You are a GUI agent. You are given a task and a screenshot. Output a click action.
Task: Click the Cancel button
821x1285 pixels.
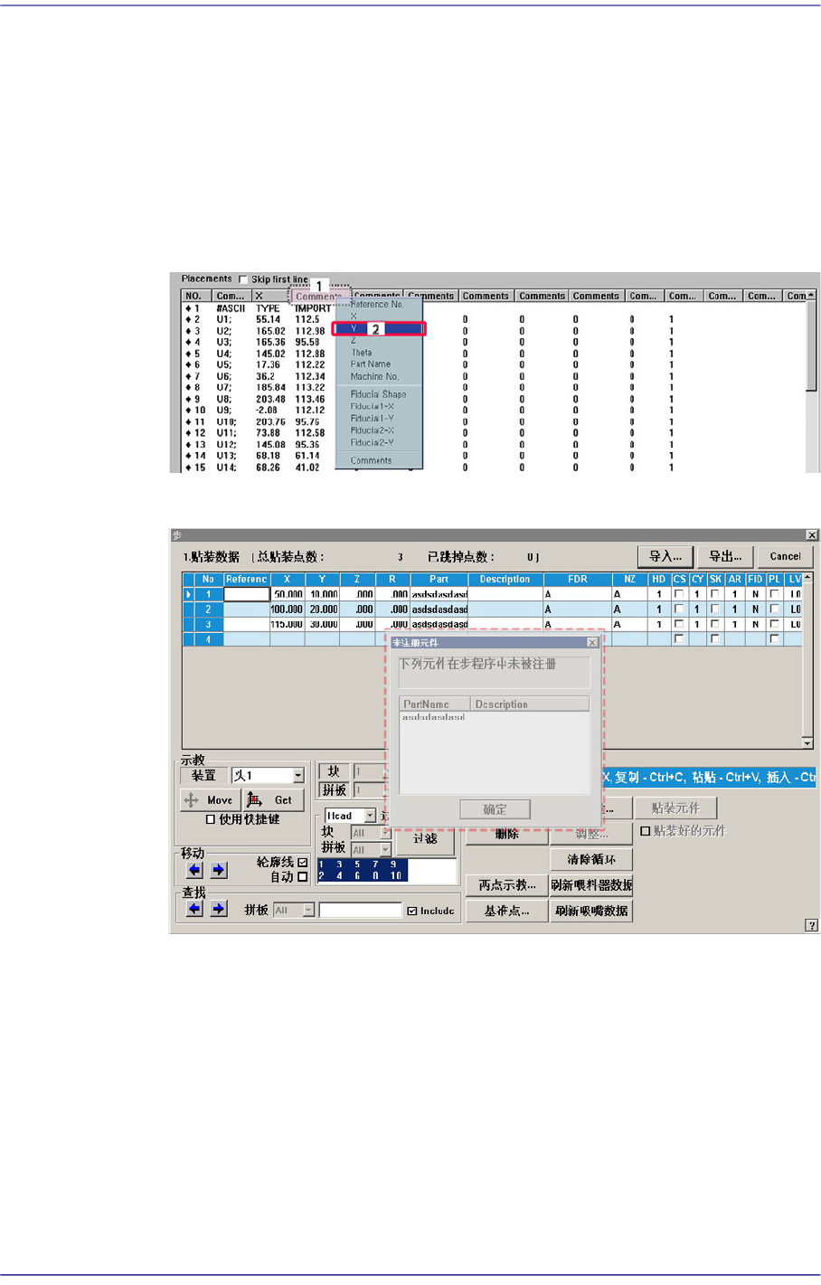[785, 556]
